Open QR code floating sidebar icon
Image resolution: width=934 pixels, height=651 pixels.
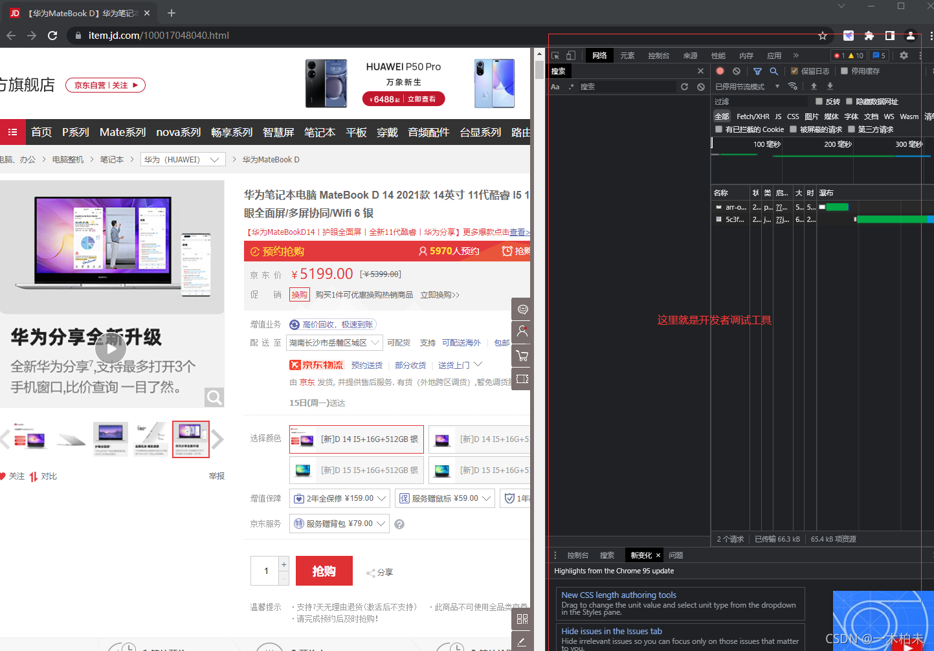pos(522,619)
